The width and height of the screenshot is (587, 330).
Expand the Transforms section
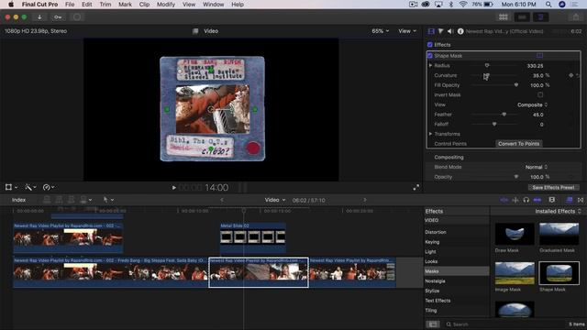click(x=430, y=134)
